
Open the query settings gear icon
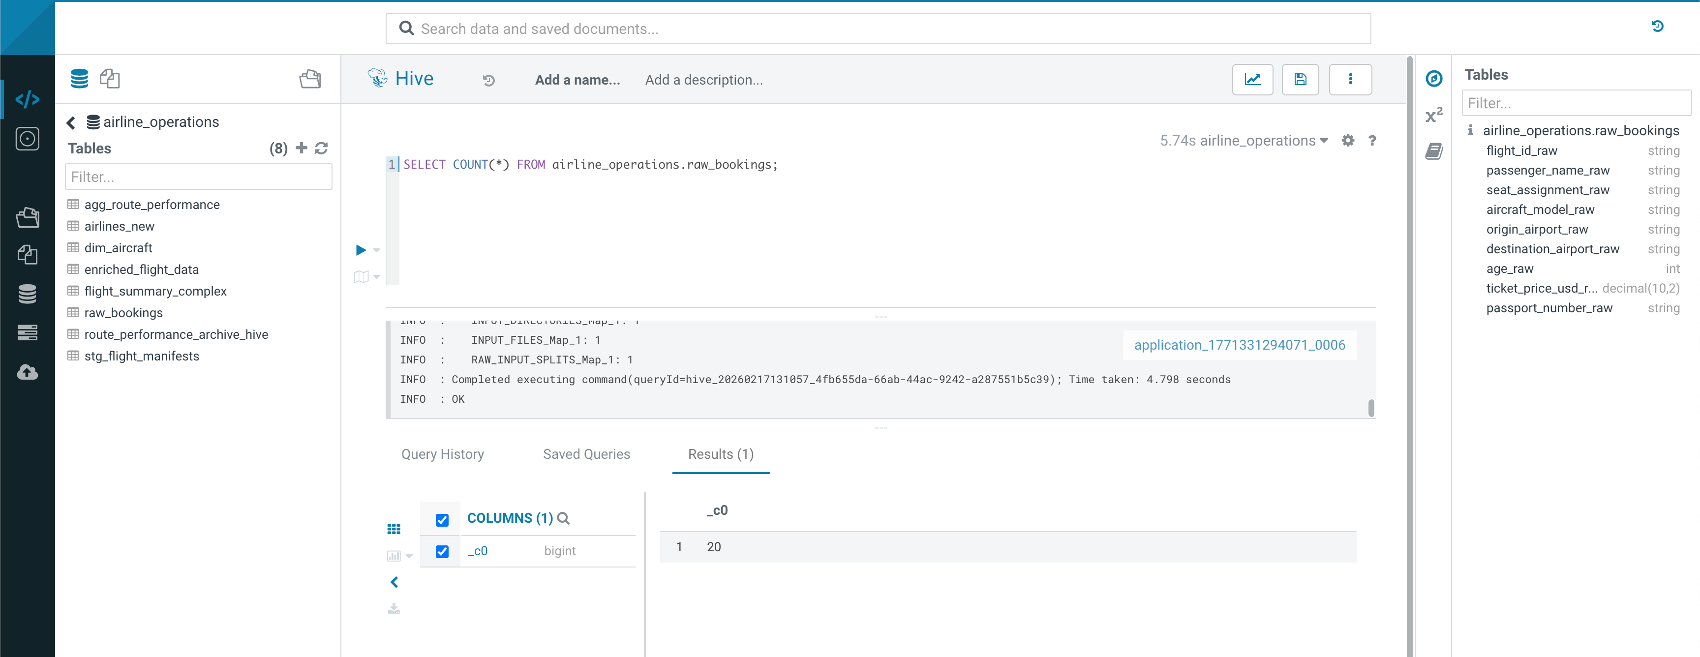point(1348,141)
